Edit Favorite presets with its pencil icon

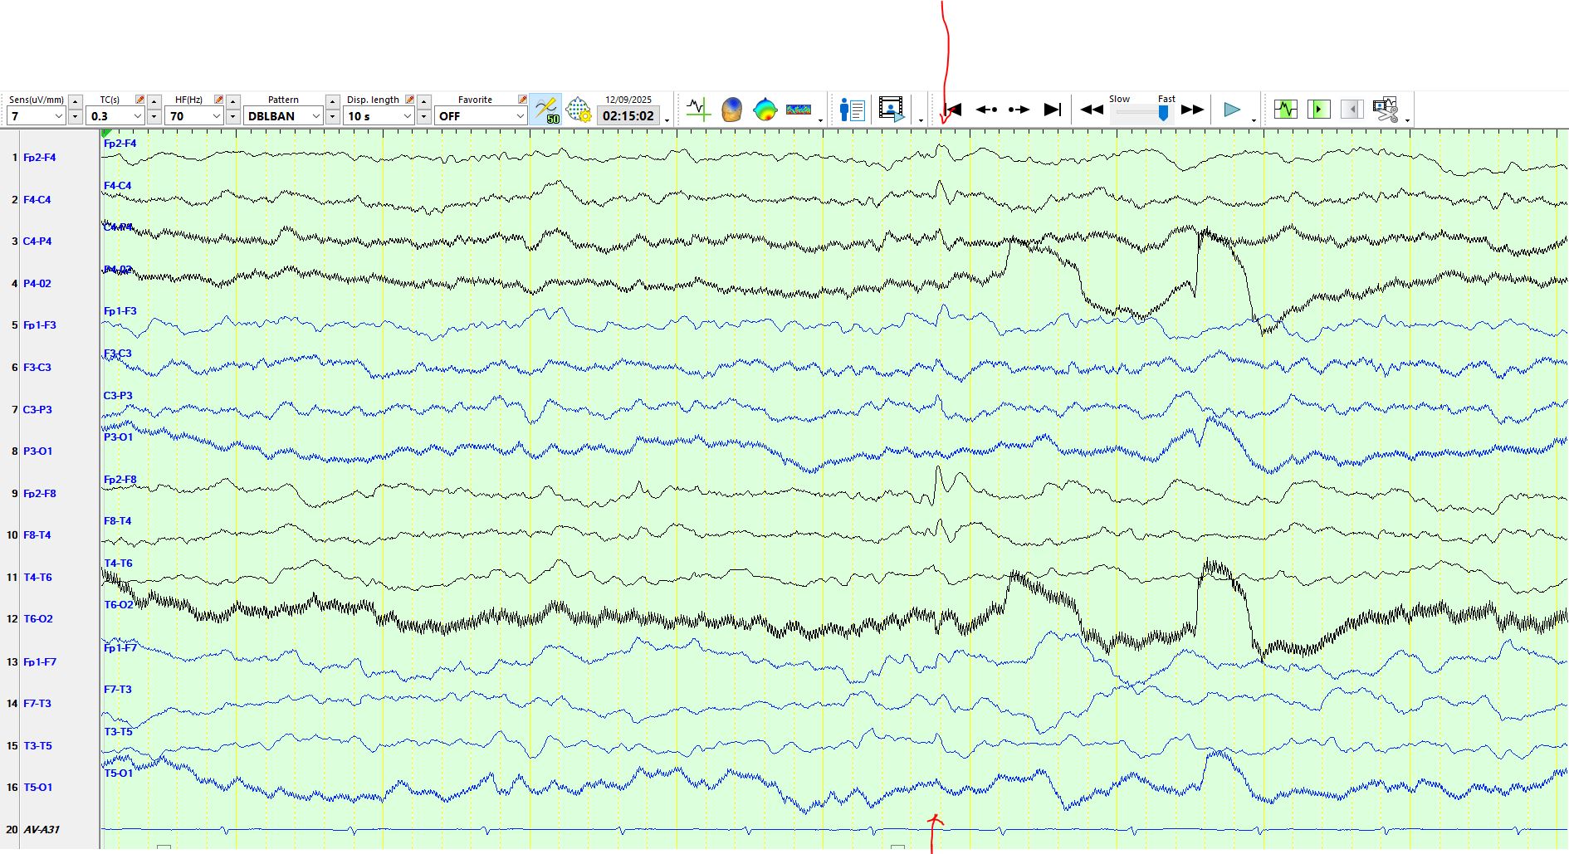[522, 100]
